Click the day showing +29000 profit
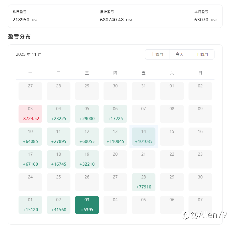This screenshot has width=229, height=228. point(87,114)
